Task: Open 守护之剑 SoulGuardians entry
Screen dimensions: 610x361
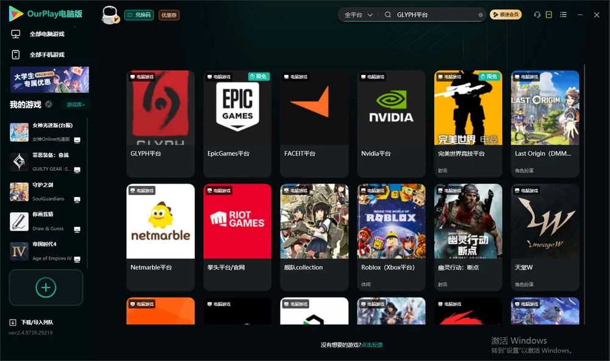Action: pyautogui.click(x=46, y=191)
